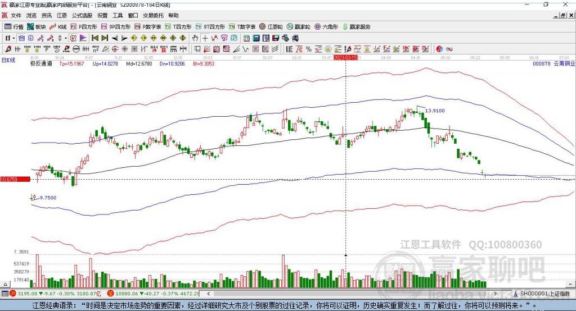This screenshot has width=576, height=311.
Task: Select the spiral drawing tool
Action: pyautogui.click(x=57, y=49)
